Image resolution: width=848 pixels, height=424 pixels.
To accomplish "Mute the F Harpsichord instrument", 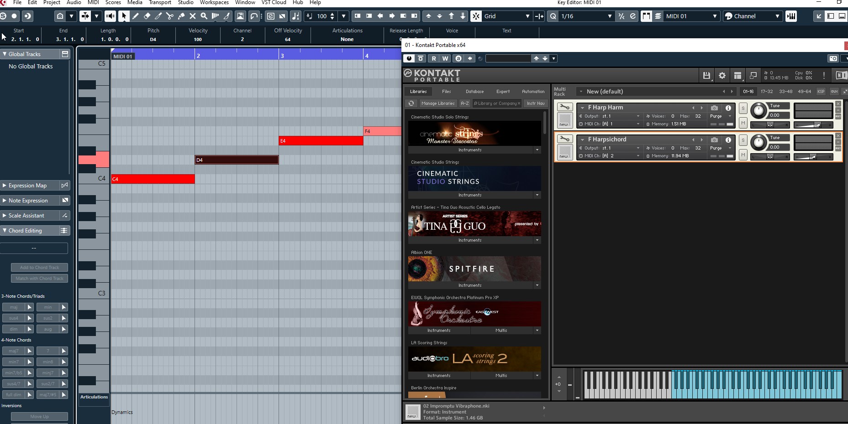I will tap(743, 155).
